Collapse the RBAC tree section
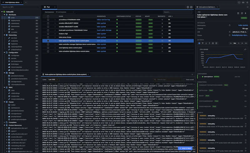250x153 pixels. click(x=4, y=88)
